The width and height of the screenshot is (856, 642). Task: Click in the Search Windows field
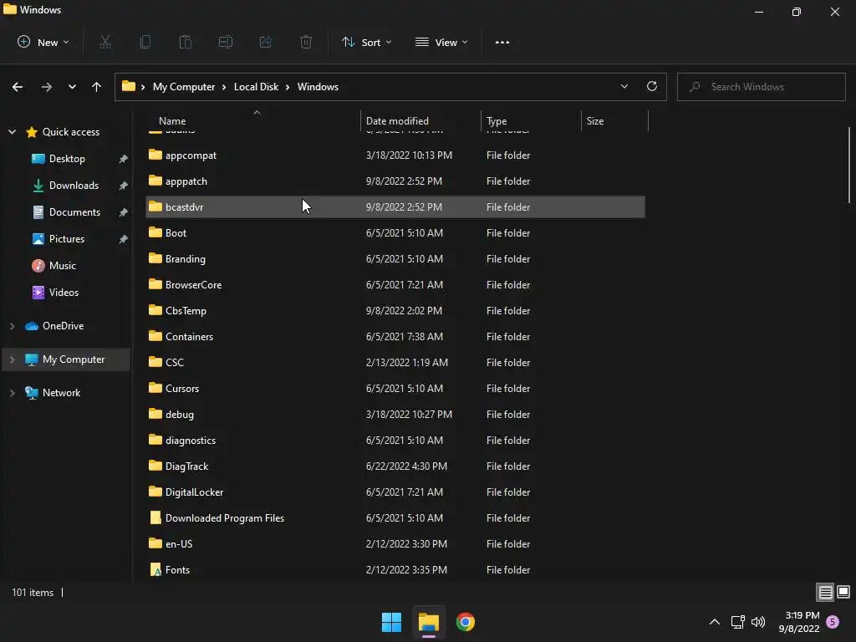761,87
